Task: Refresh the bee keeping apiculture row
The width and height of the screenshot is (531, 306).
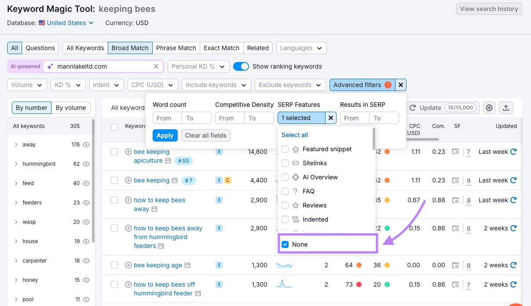Action: tap(513, 152)
